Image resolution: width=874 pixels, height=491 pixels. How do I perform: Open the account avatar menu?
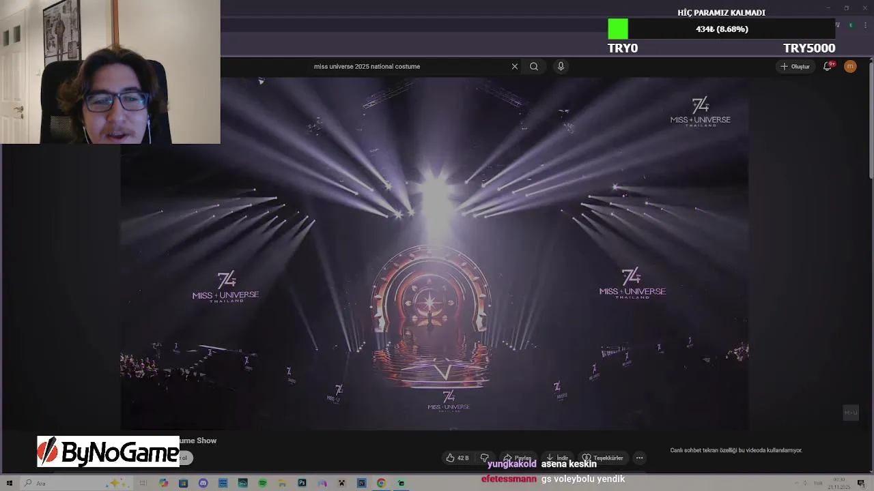[850, 66]
